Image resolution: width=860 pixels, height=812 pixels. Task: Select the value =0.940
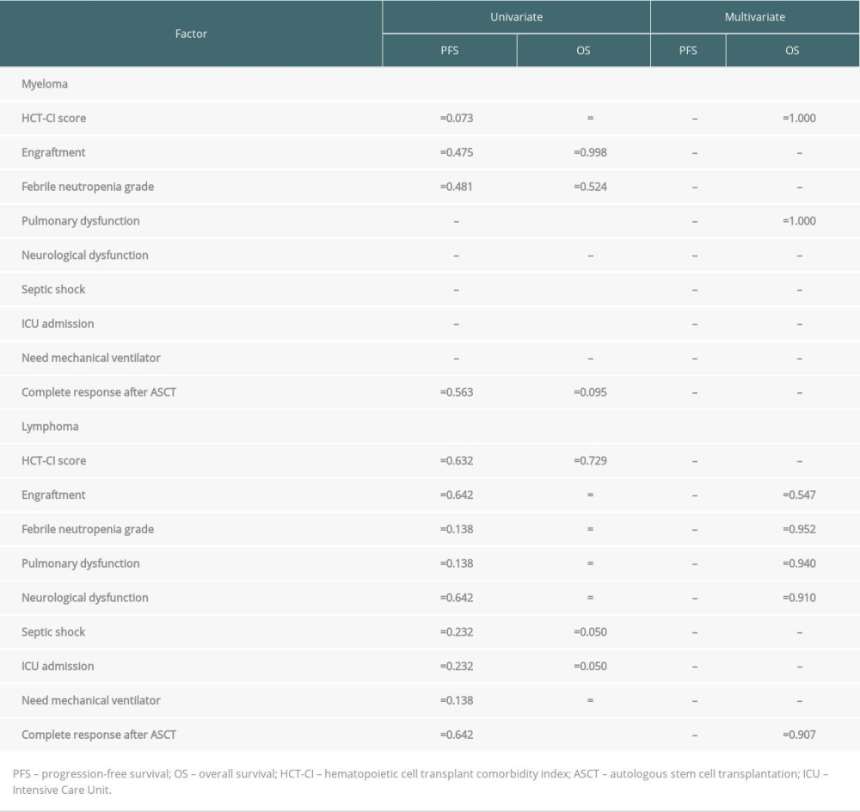click(799, 563)
